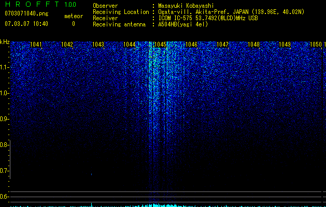
Task: Click the Receiver field label
Action: [105, 18]
